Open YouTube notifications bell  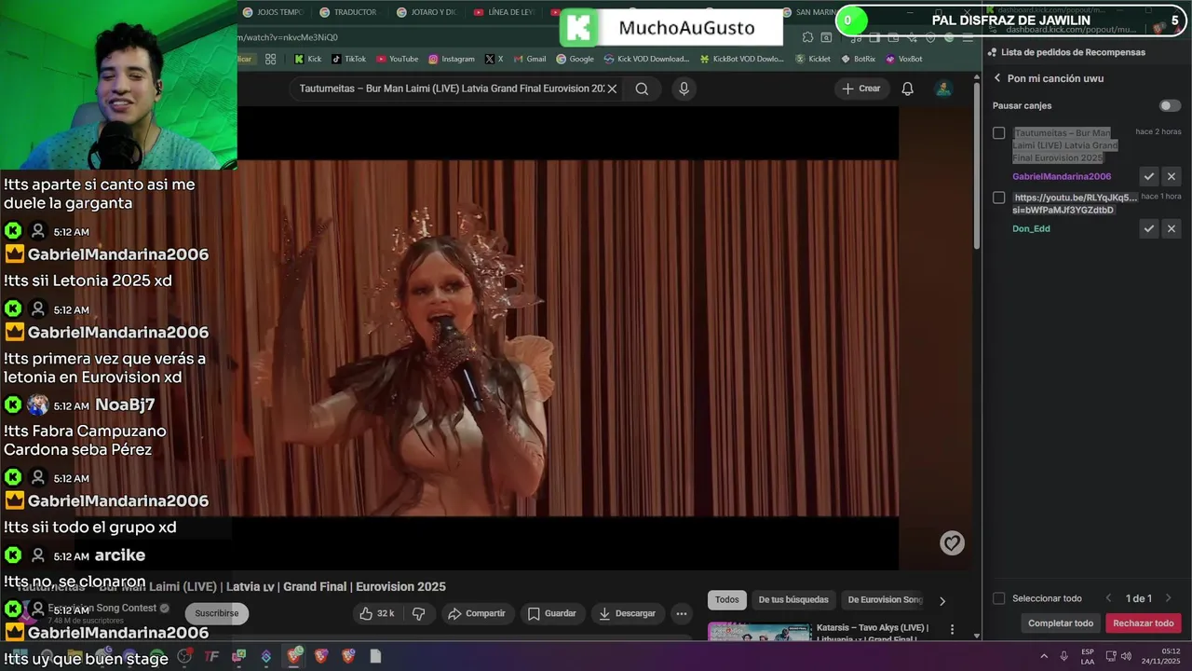pos(907,89)
